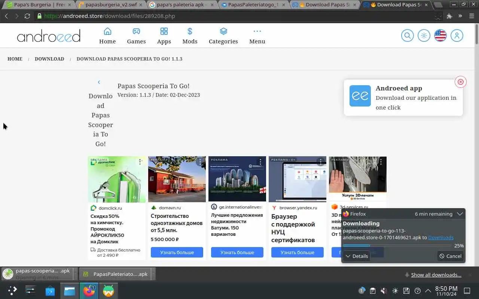Screen dimensions: 479x299
Task: Open the domavn.ru red house ad image
Action: [x=177, y=179]
